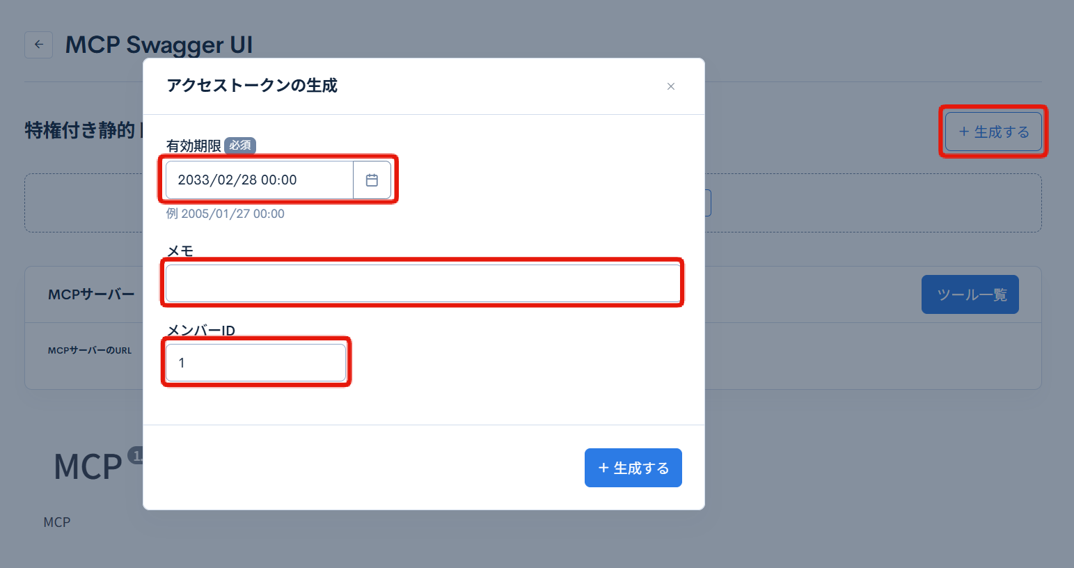Click the example date text below the date field
Image resolution: width=1074 pixels, height=568 pixels.
[225, 214]
